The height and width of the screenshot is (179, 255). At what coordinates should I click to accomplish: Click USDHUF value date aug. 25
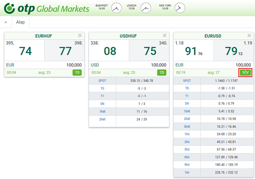pyautogui.click(x=129, y=72)
